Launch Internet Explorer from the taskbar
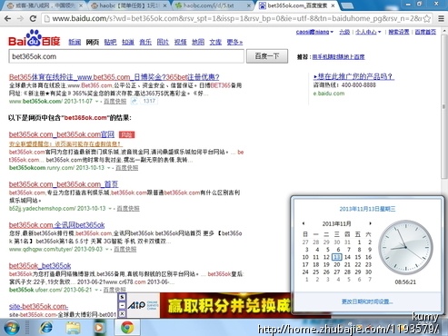This screenshot has height=336, width=448. tap(46, 328)
